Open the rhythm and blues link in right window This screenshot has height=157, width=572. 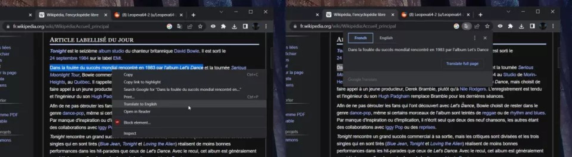tap(528, 113)
